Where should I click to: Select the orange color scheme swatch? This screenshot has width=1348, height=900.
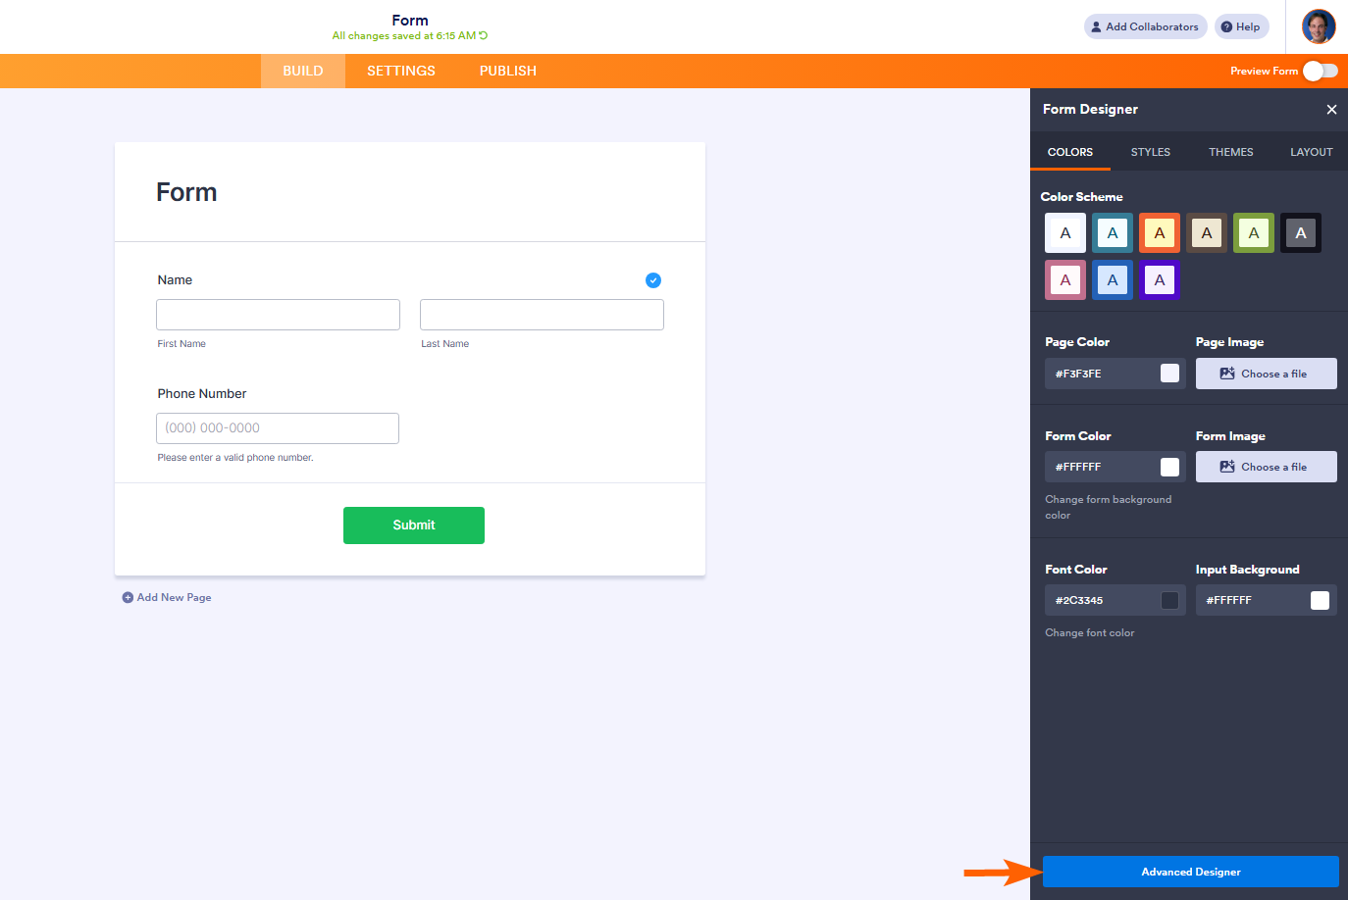1160,233
